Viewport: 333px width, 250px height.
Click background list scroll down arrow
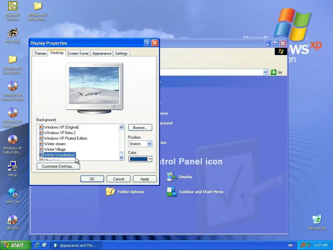pyautogui.click(x=122, y=158)
